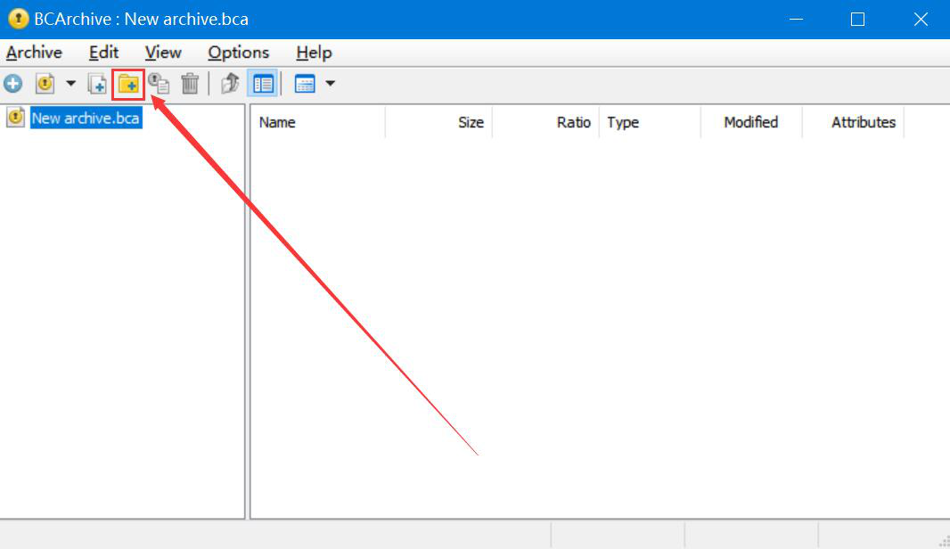
Task: Sort by the Attributes column header
Action: pos(853,122)
